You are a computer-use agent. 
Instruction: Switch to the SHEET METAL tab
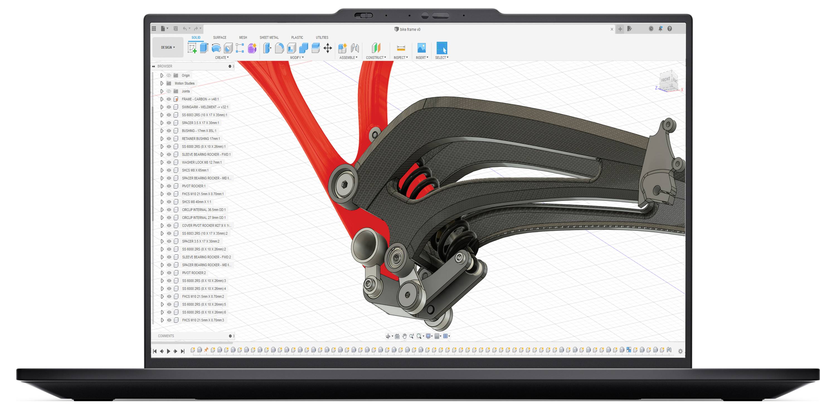269,37
